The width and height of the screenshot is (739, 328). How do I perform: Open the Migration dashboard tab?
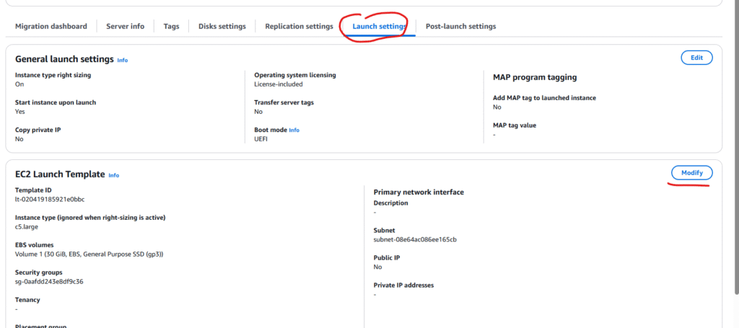51,27
